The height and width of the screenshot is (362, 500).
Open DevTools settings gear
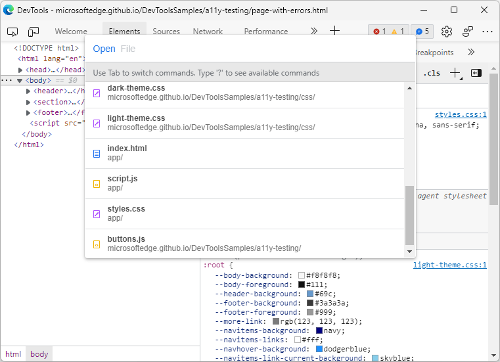[x=446, y=32]
